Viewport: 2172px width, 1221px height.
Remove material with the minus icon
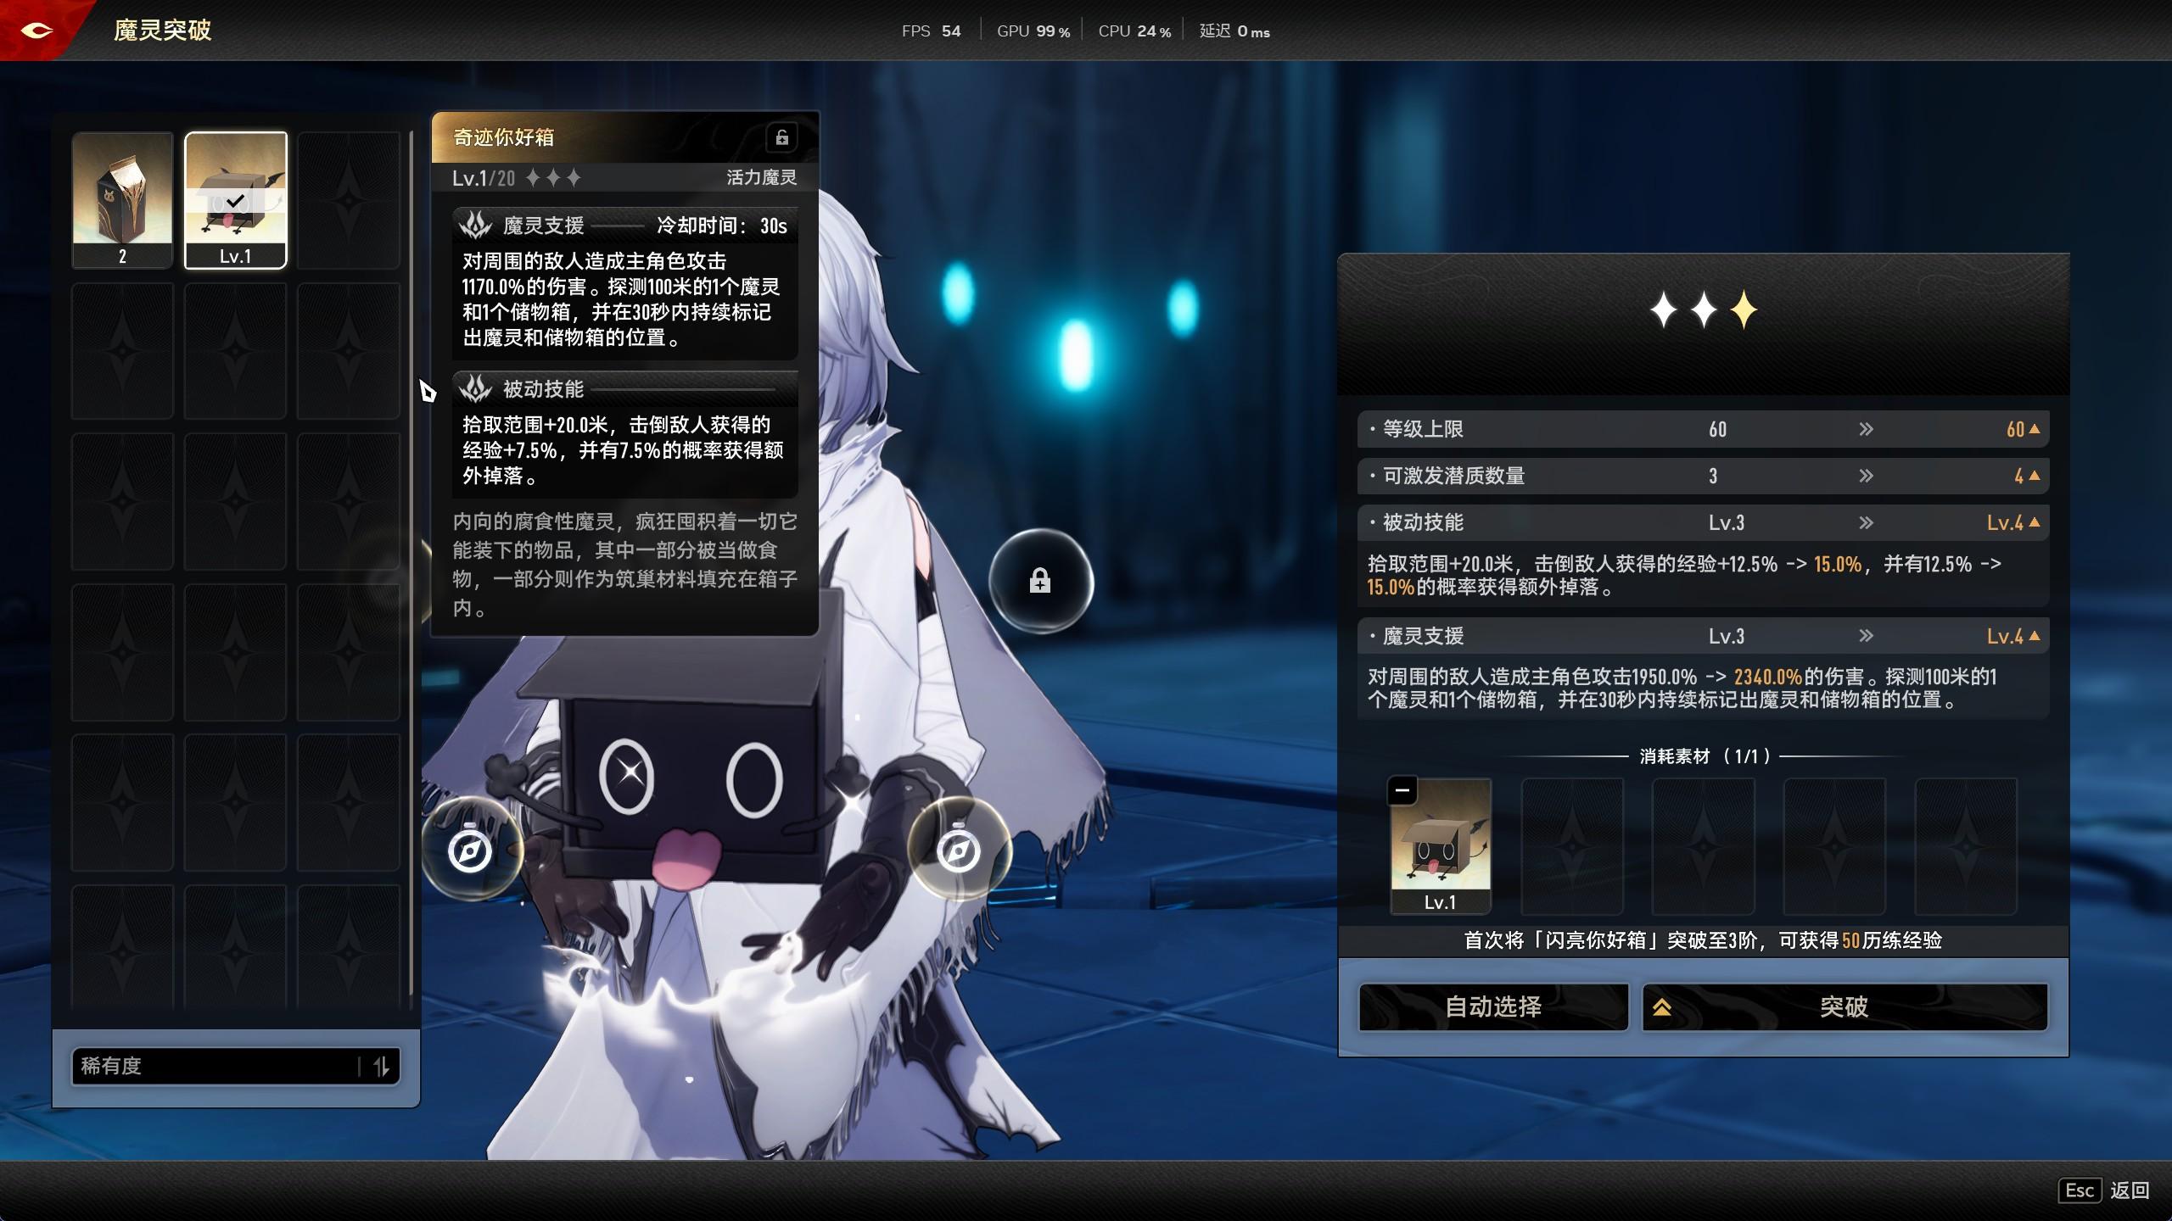(1402, 791)
